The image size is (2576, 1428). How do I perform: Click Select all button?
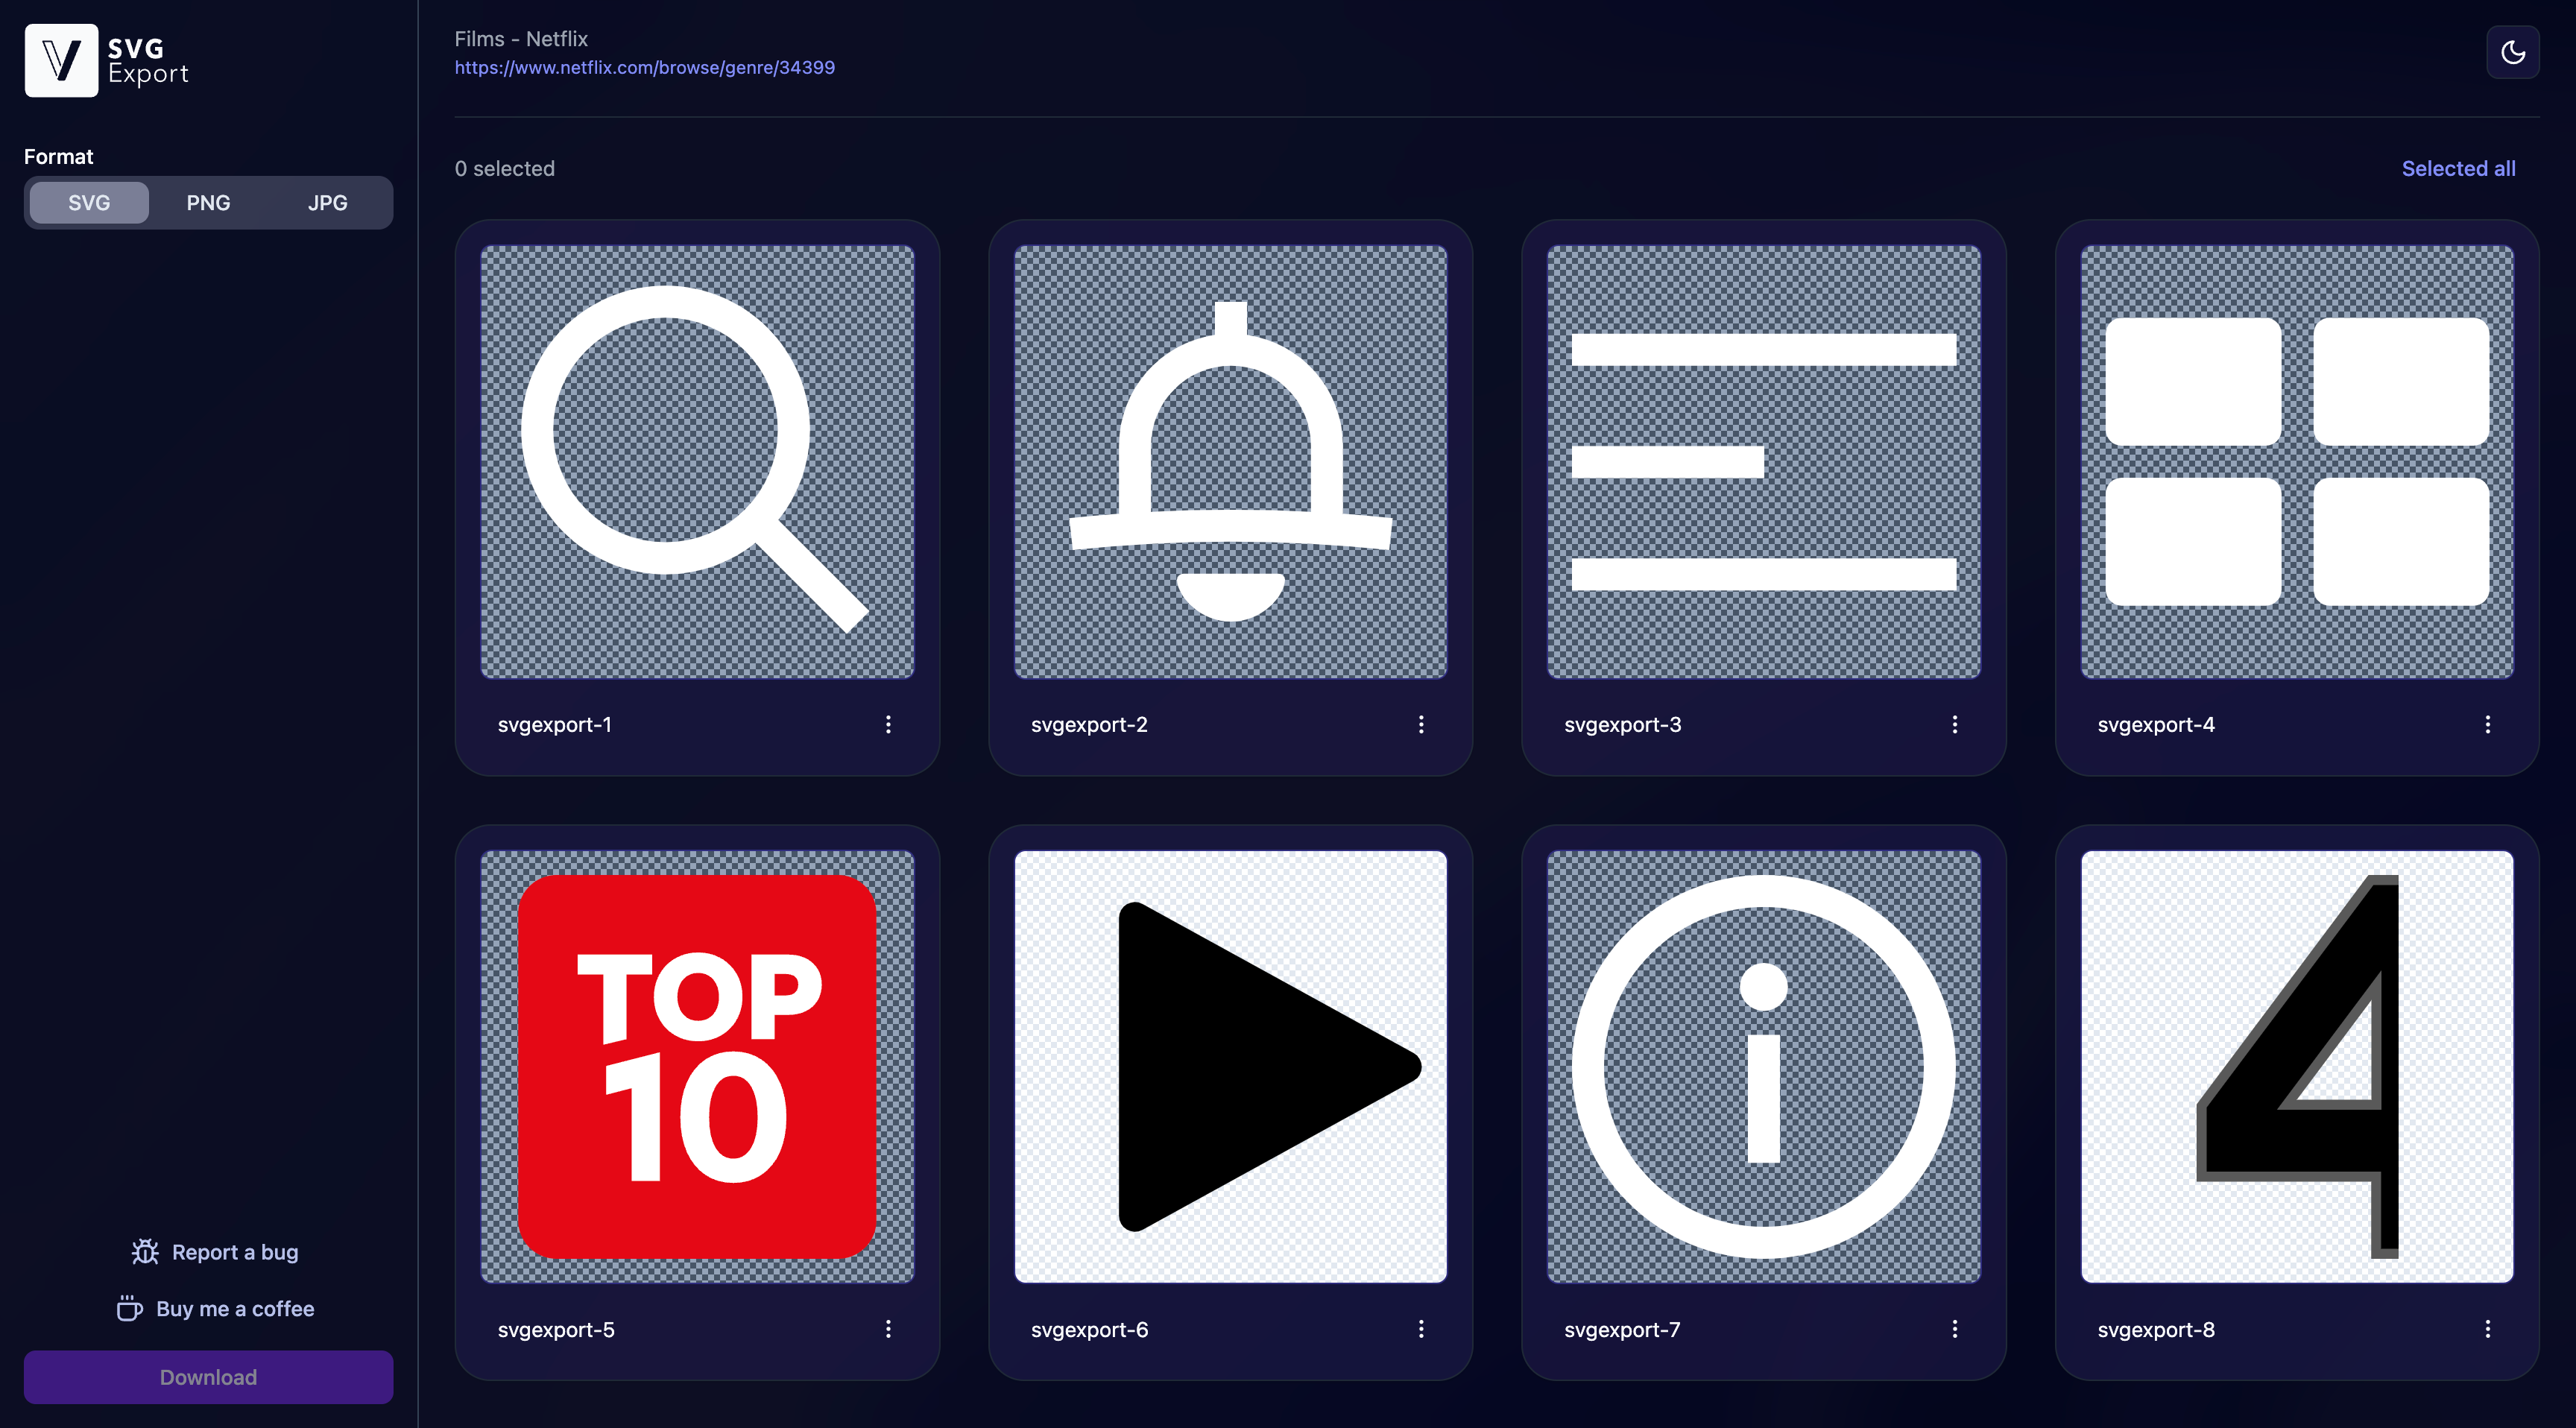(2458, 167)
